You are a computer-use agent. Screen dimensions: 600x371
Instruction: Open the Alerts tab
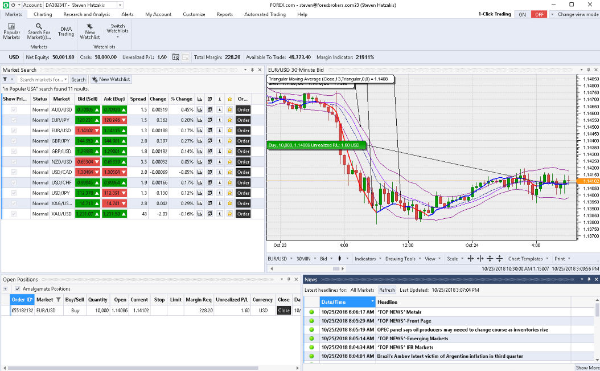pos(128,14)
